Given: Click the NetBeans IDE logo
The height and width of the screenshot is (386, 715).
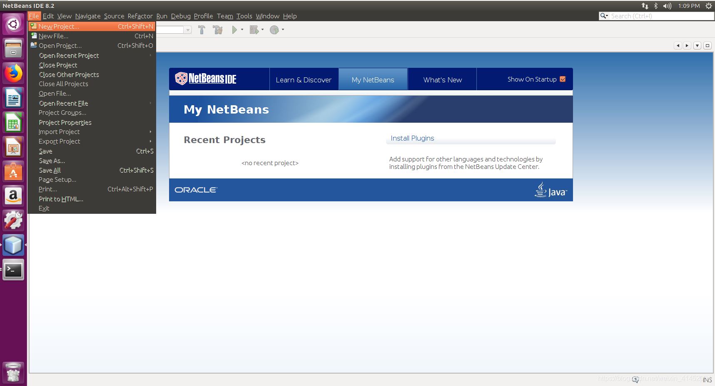Looking at the screenshot, I should coord(206,78).
